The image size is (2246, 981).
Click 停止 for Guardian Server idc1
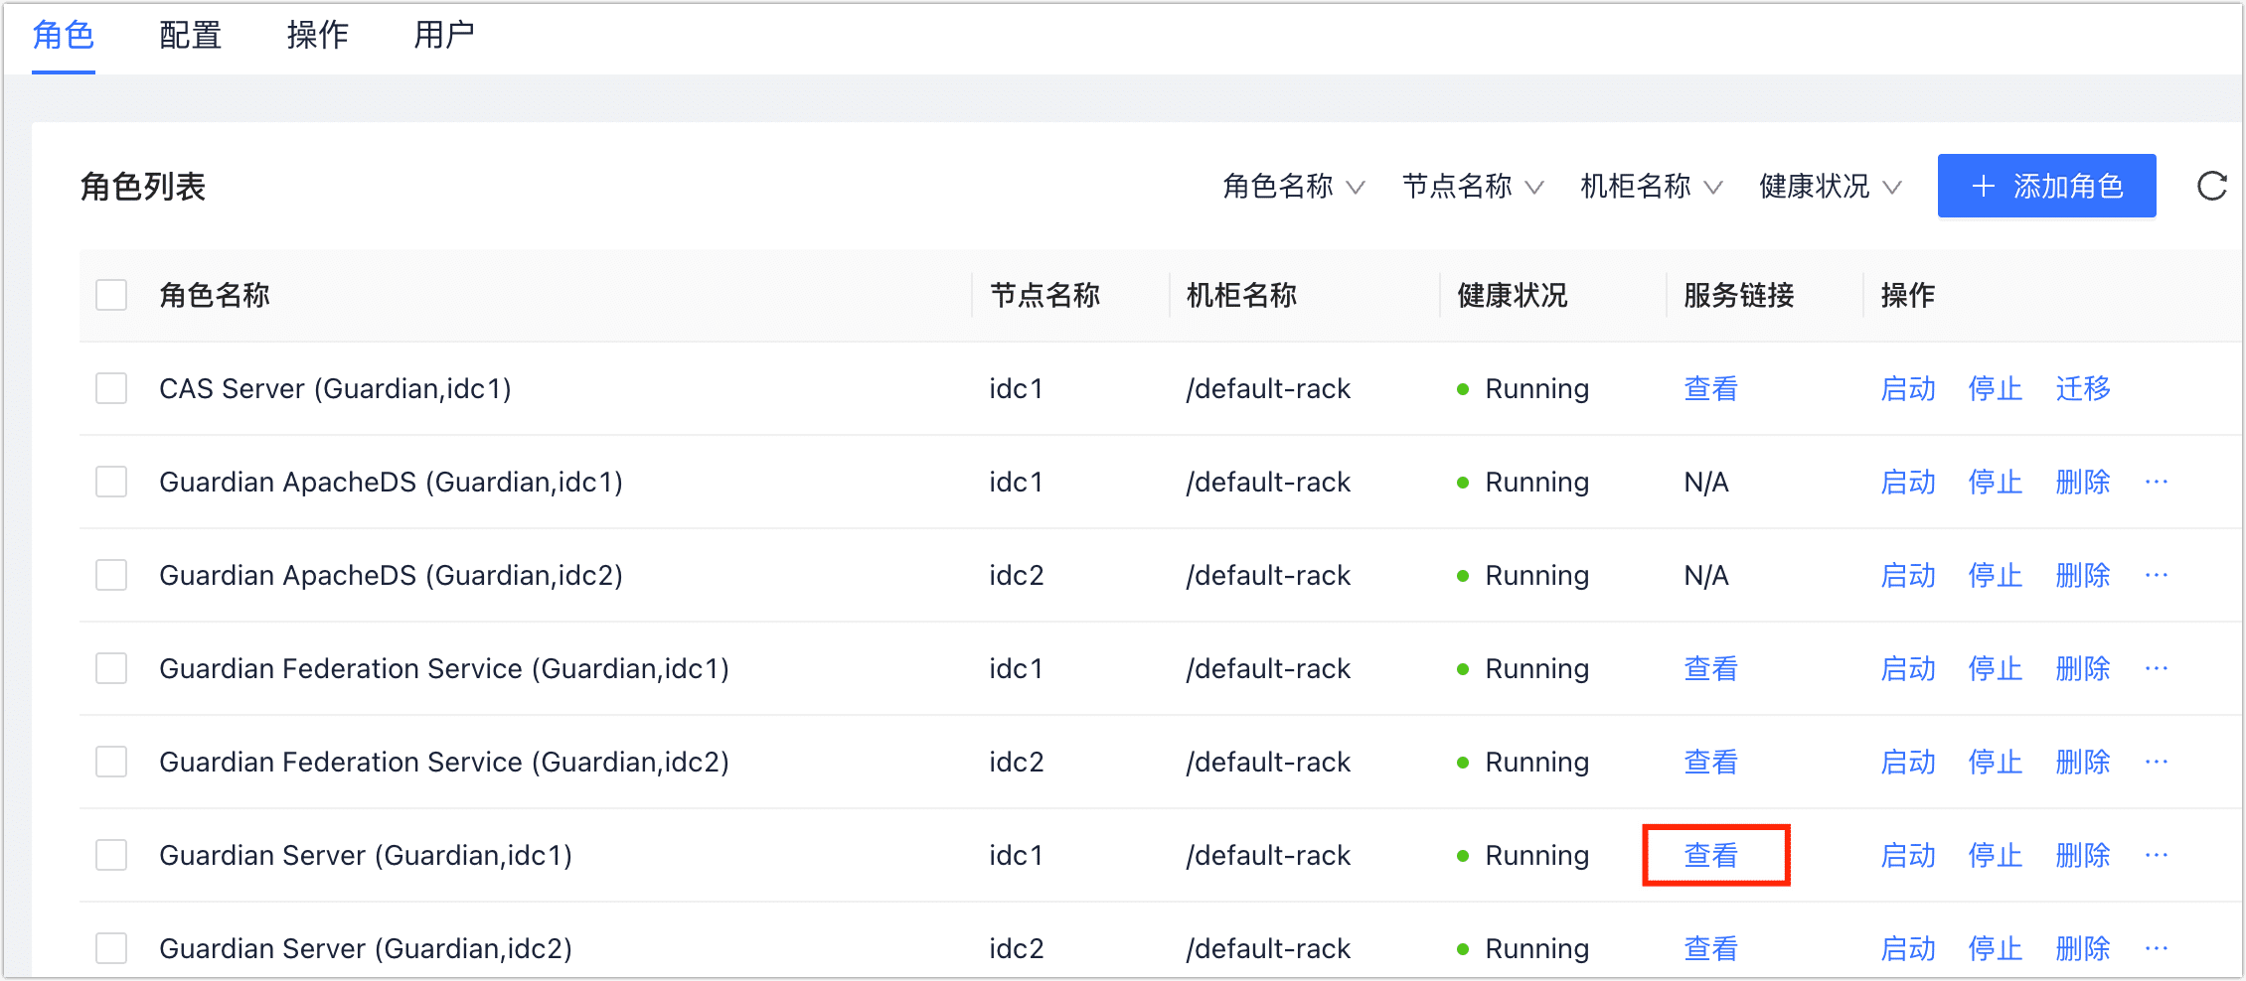pos(1996,855)
